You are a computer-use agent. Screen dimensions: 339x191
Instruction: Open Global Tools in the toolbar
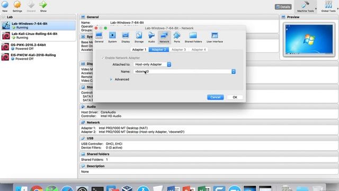tap(328, 6)
